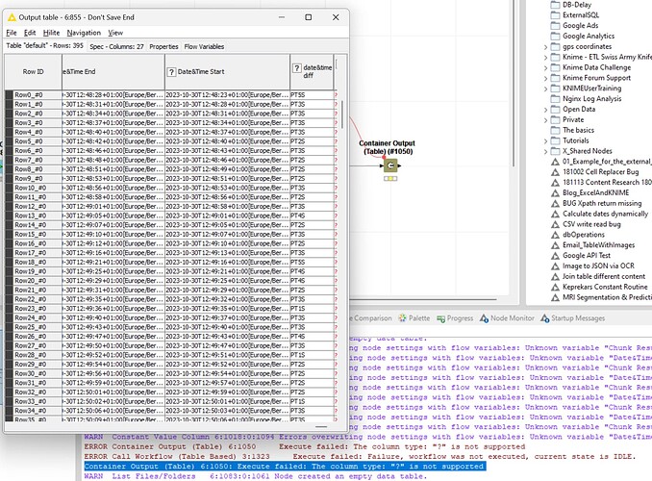652x481 pixels.
Task: Click the Node Monitor tab icon
Action: point(484,318)
